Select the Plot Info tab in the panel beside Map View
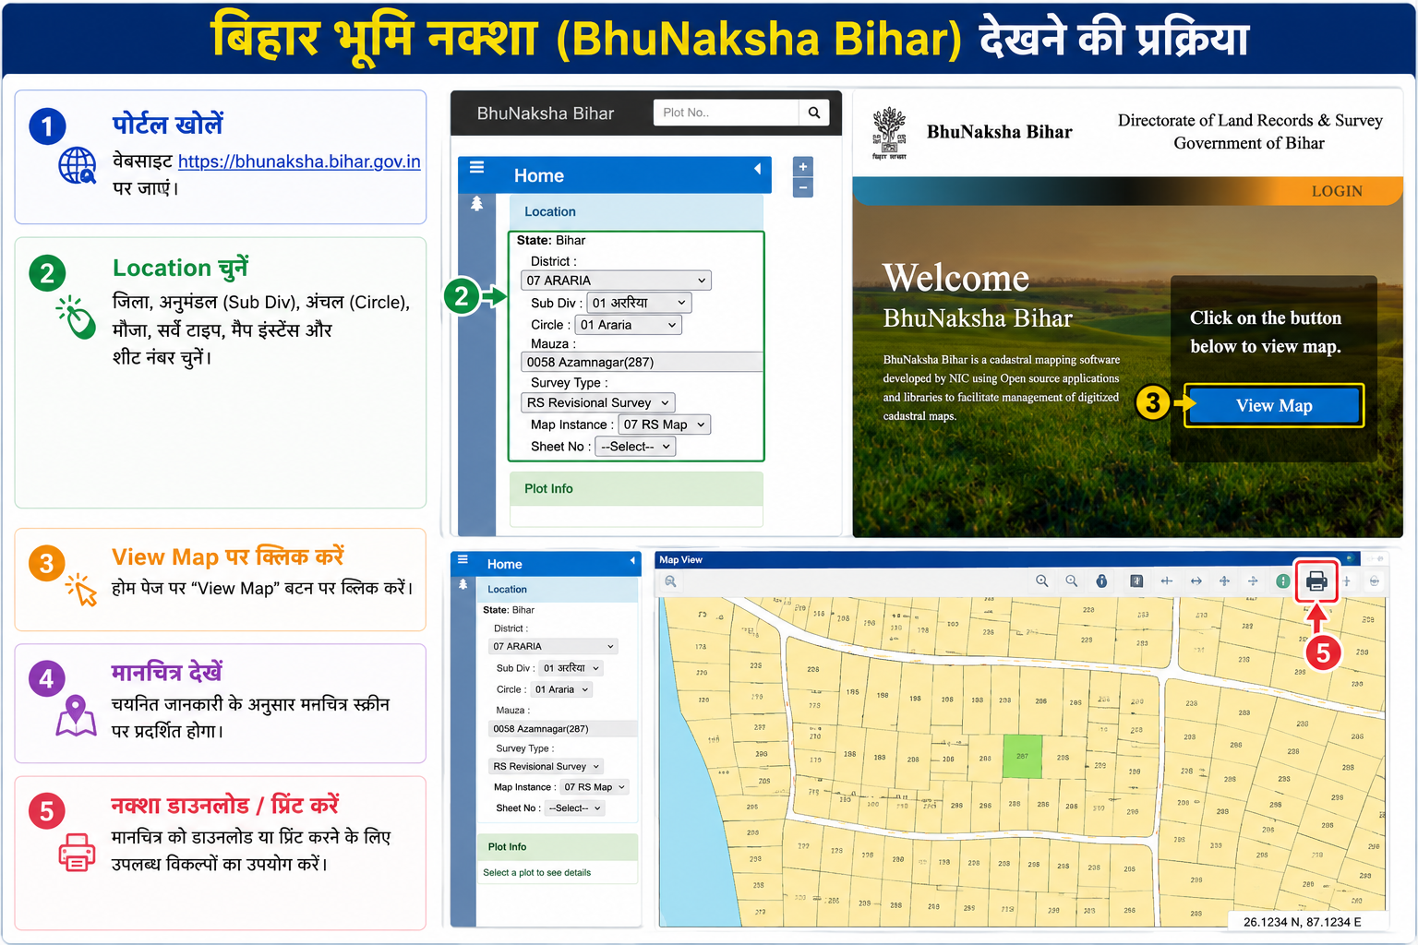This screenshot has width=1418, height=945. (558, 847)
